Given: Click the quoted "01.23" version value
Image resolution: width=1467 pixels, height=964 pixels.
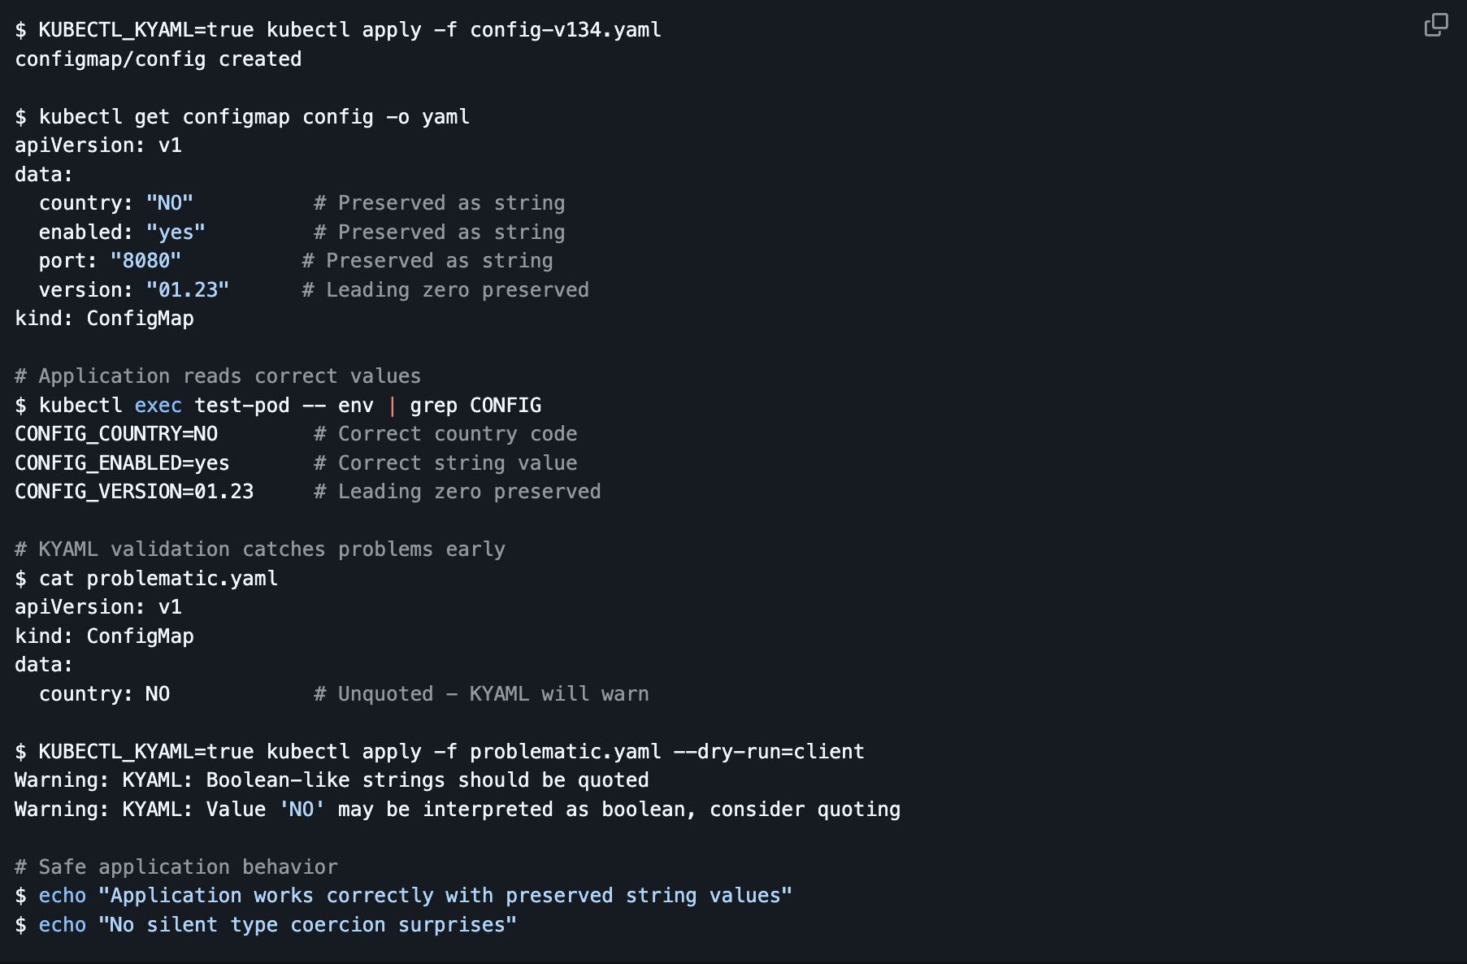Looking at the screenshot, I should (x=188, y=290).
